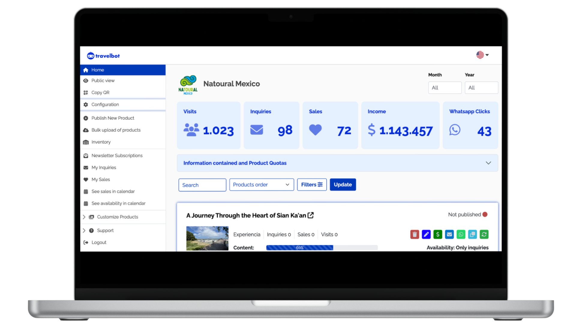Viewport: 576px width, 324px height.
Task: Click the Search input field
Action: coord(202,185)
